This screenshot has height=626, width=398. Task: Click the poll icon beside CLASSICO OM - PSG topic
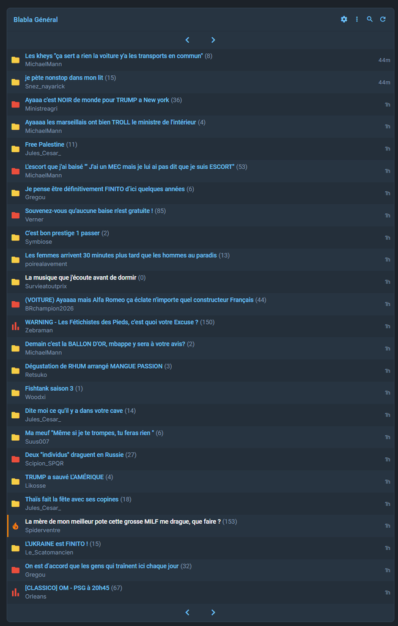click(15, 592)
